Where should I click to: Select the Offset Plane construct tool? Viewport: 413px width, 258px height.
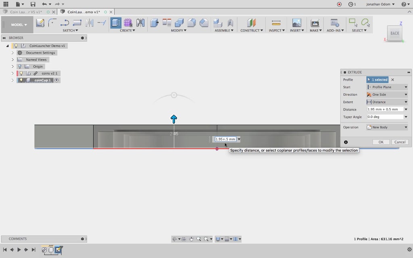pyautogui.click(x=252, y=23)
